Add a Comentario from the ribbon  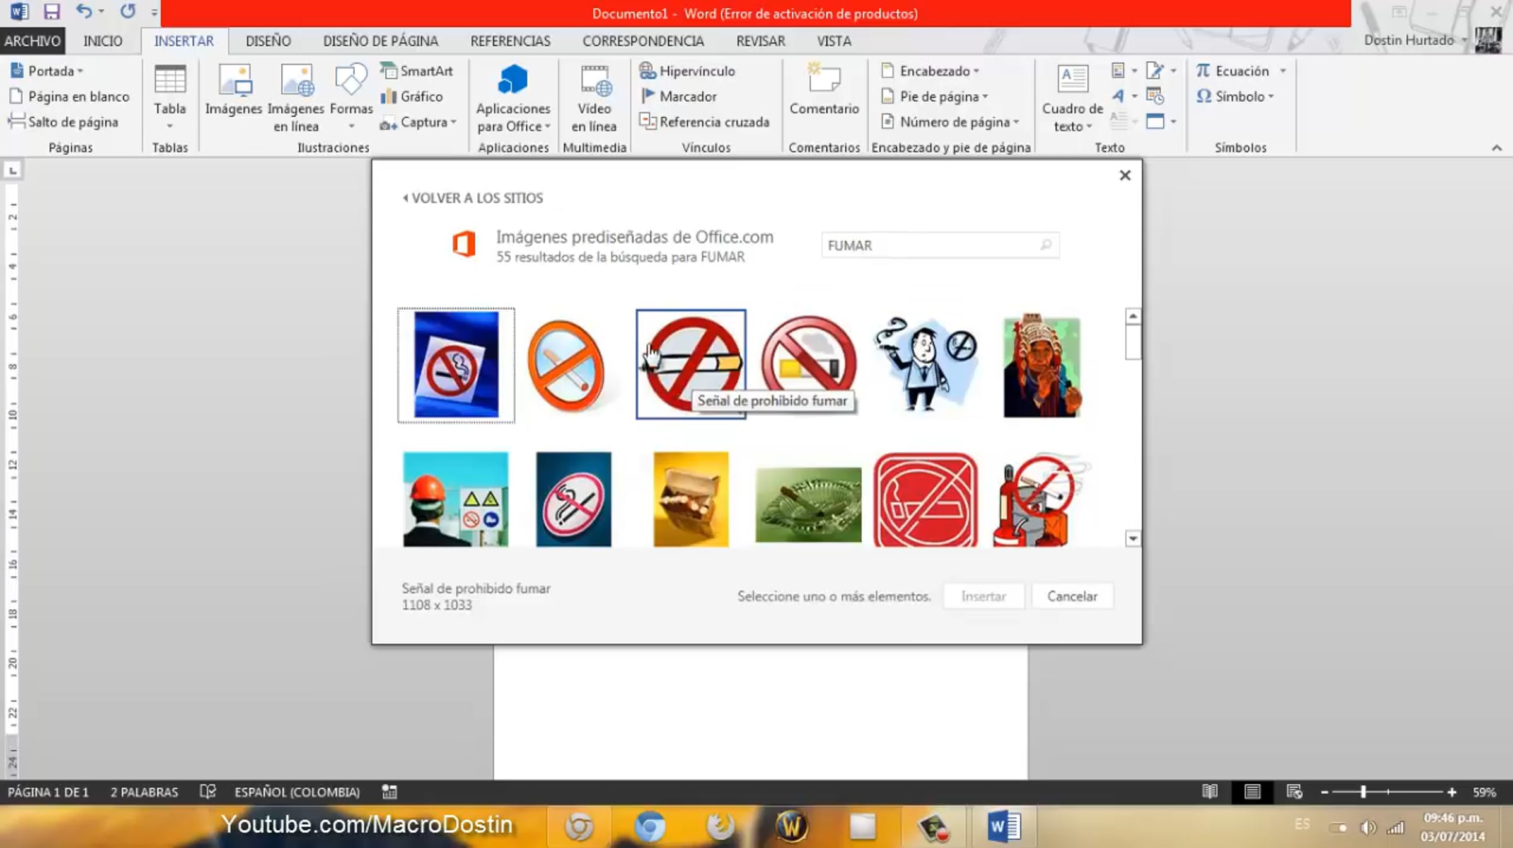824,89
